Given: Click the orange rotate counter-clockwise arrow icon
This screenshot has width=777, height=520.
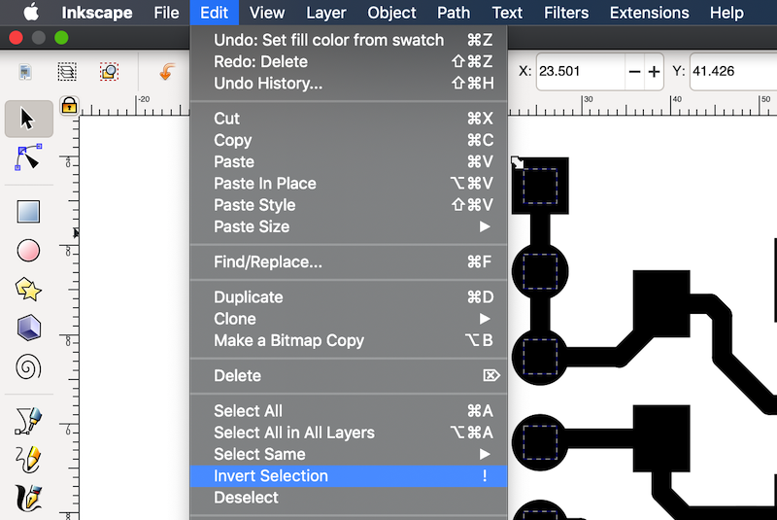Looking at the screenshot, I should (x=167, y=72).
